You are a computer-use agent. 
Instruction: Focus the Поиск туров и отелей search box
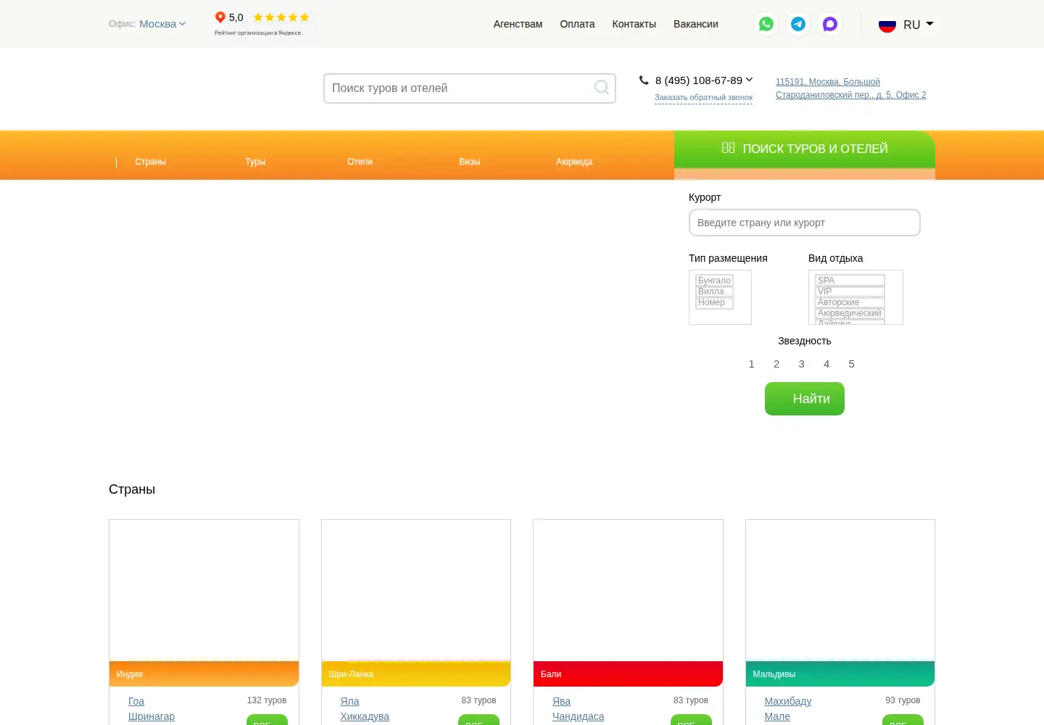(x=470, y=88)
